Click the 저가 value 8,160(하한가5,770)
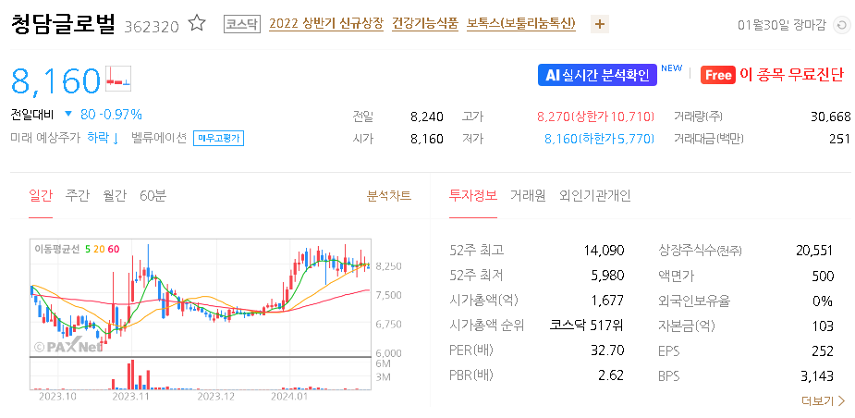Viewport: 855px width, 418px height. (x=599, y=139)
